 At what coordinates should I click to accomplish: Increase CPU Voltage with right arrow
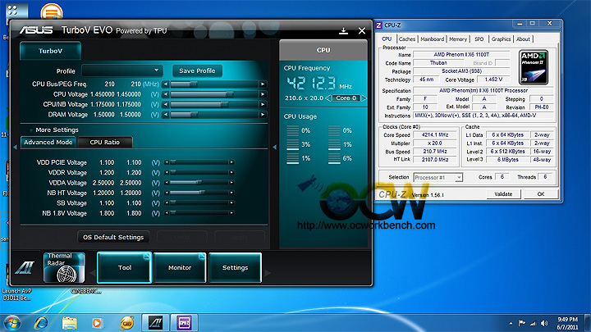[x=263, y=94]
